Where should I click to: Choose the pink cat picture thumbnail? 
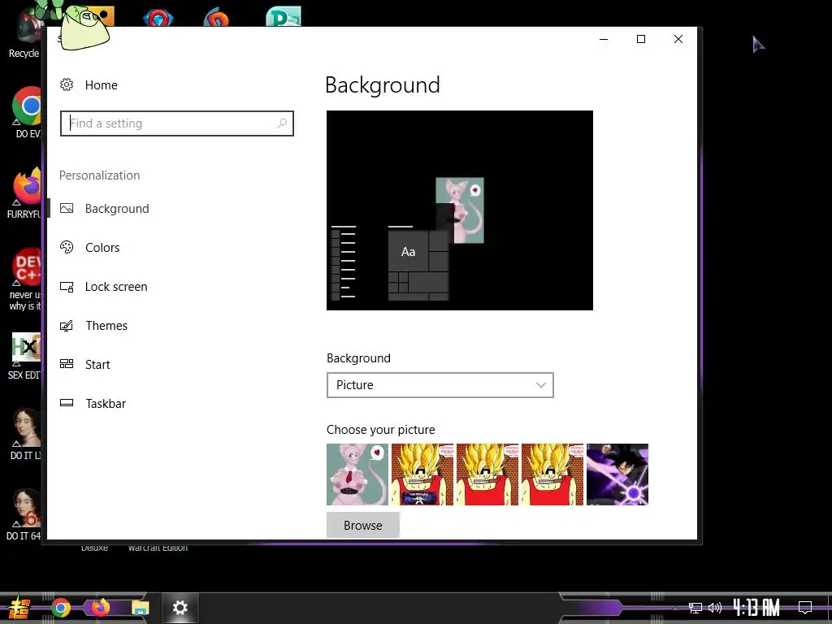pyautogui.click(x=357, y=474)
